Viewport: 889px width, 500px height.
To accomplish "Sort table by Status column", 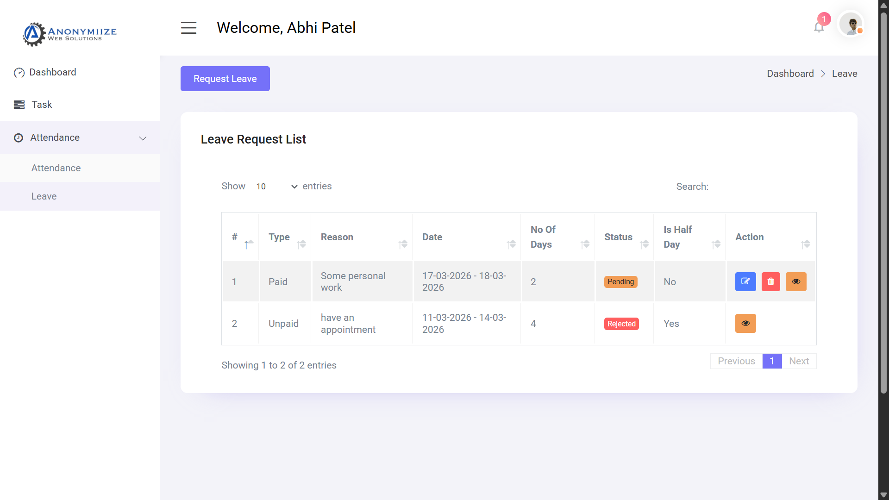I will tap(624, 237).
